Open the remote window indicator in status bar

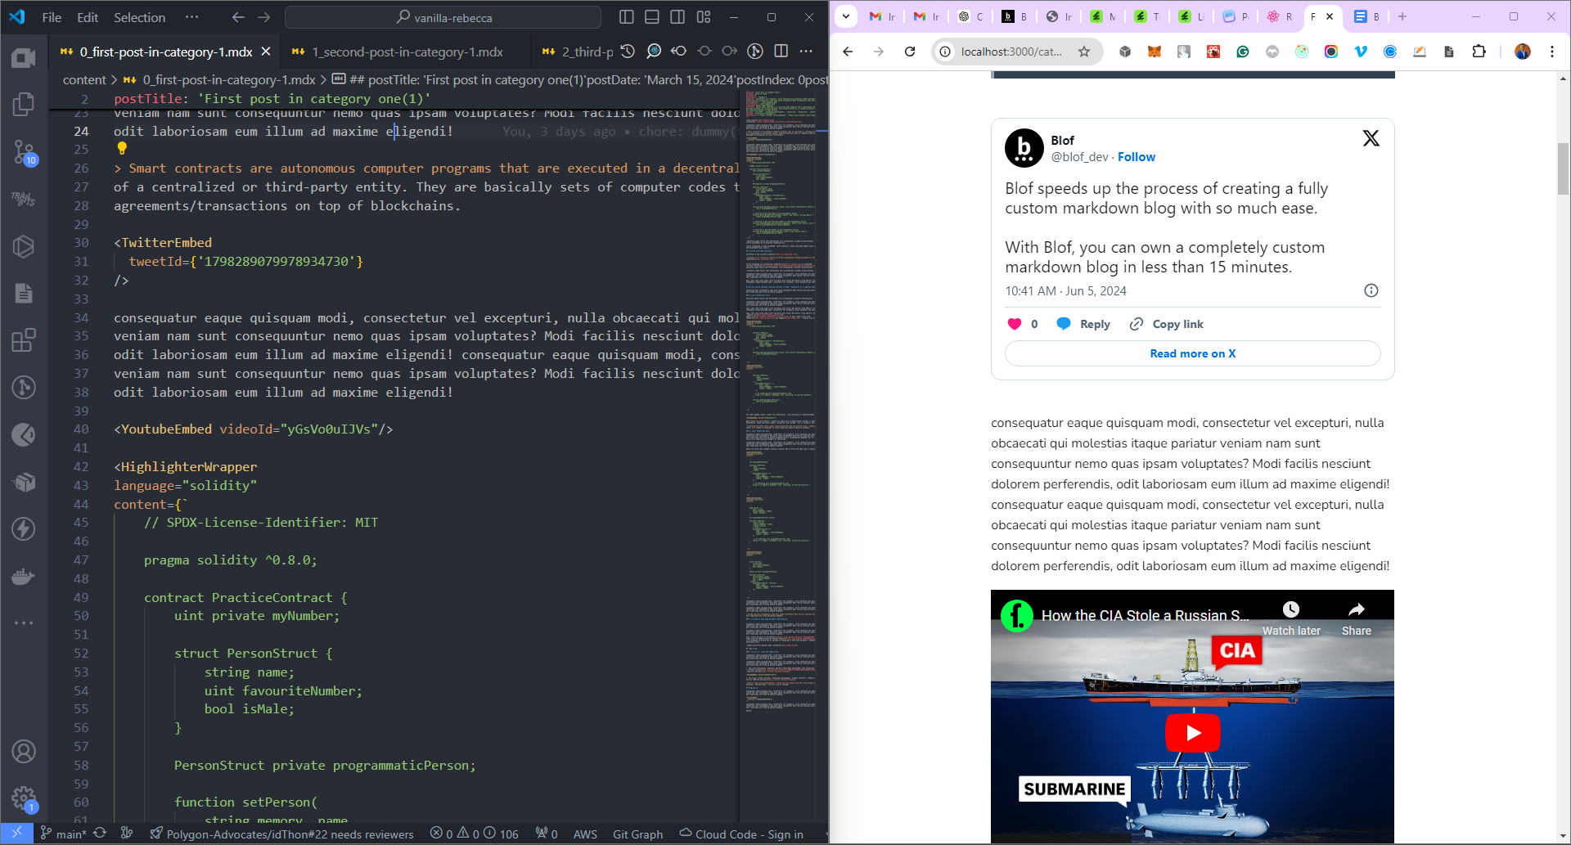[x=16, y=834]
